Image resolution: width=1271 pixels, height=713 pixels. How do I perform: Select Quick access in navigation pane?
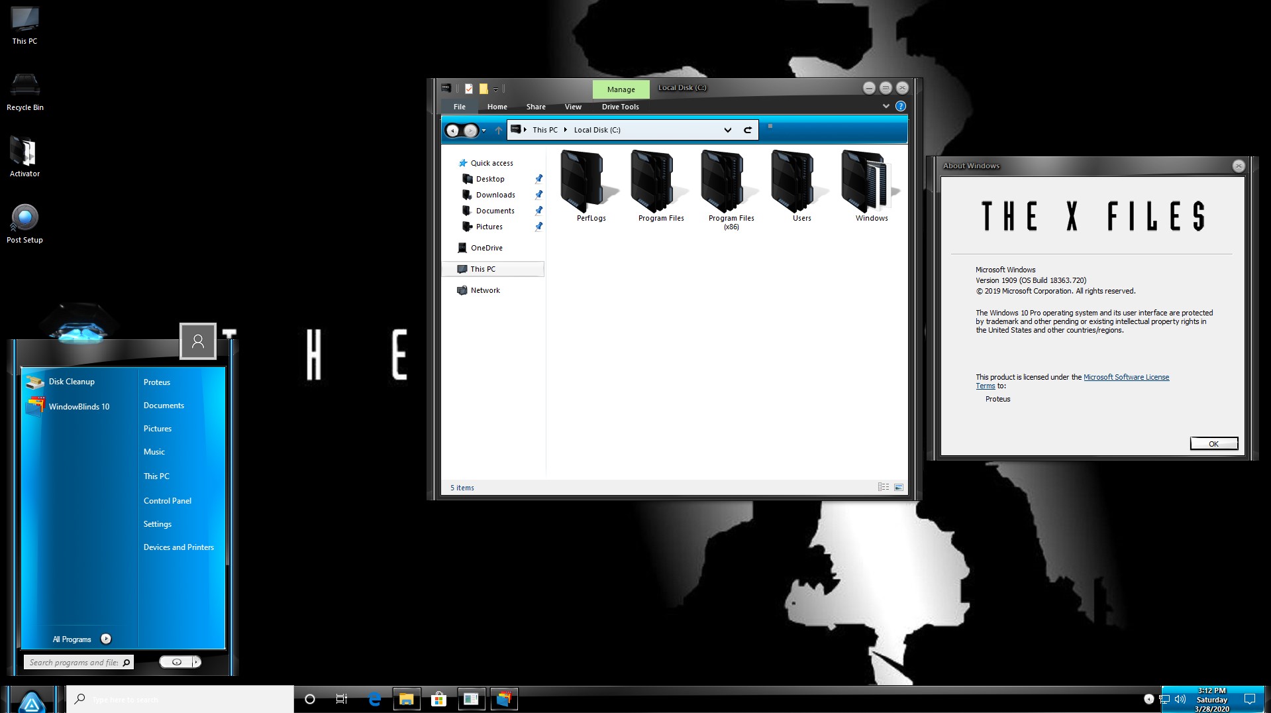pos(491,163)
